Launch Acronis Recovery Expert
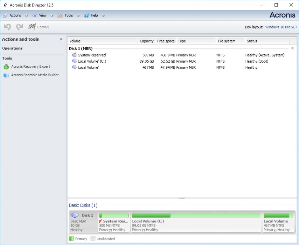Viewport: 299px width, 245px height. [31, 66]
